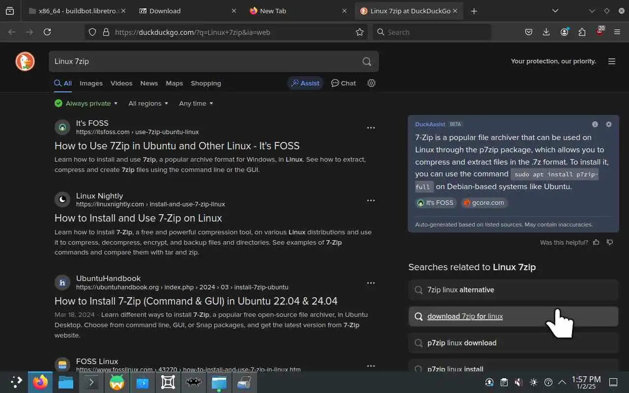
Task: Open DuckAssist settings gear
Action: click(x=609, y=124)
